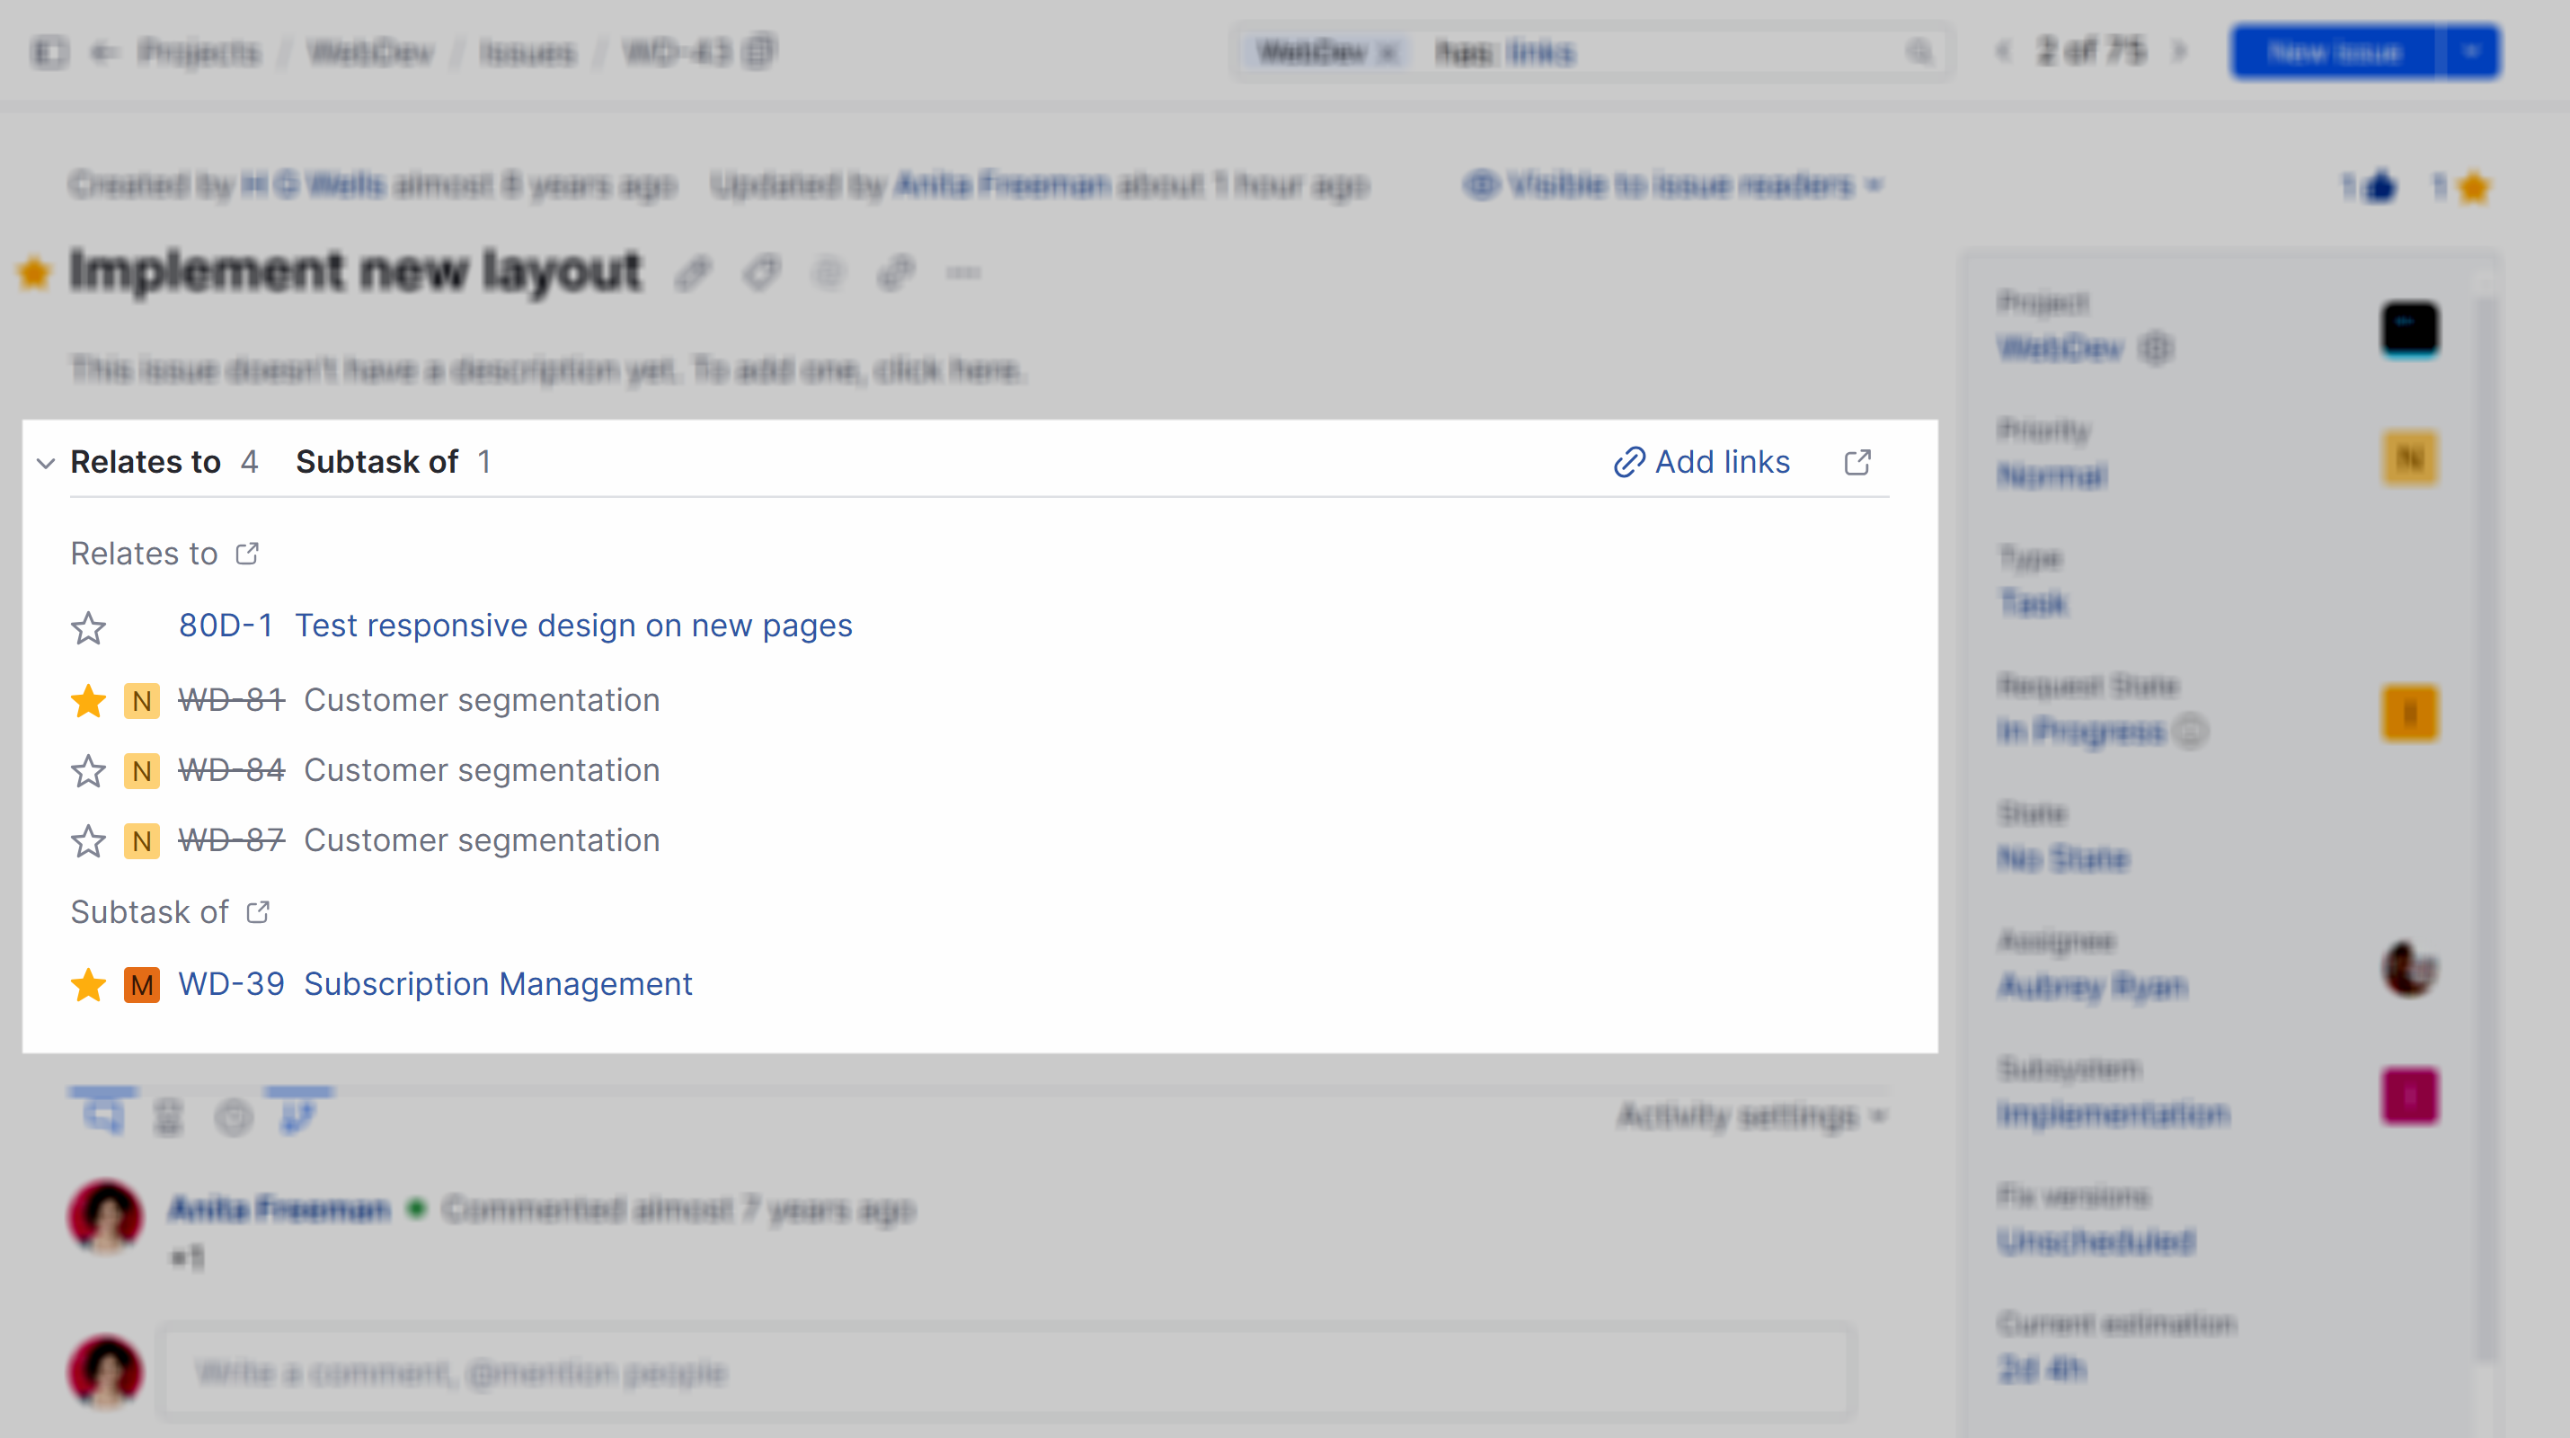Click open icon next to Relates to label

click(247, 554)
